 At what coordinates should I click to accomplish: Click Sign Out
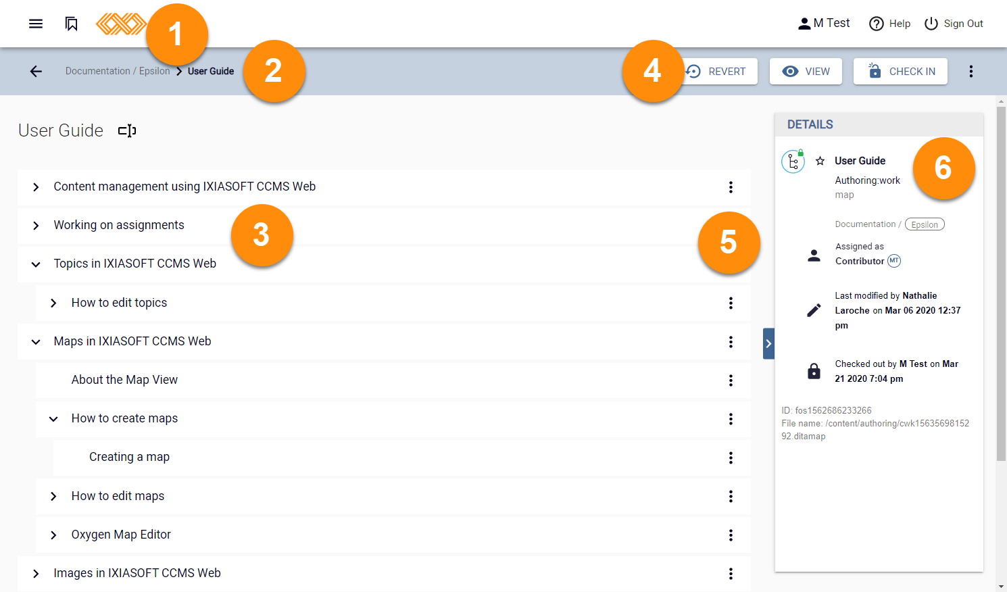click(x=954, y=24)
